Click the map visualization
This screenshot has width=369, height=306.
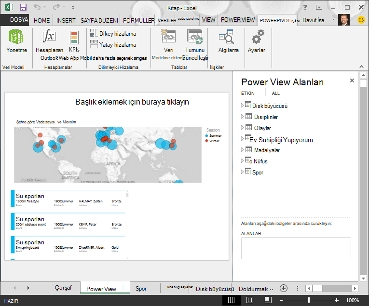point(108,155)
